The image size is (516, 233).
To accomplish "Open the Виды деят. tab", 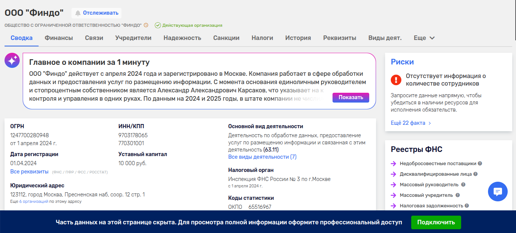I will coord(385,38).
